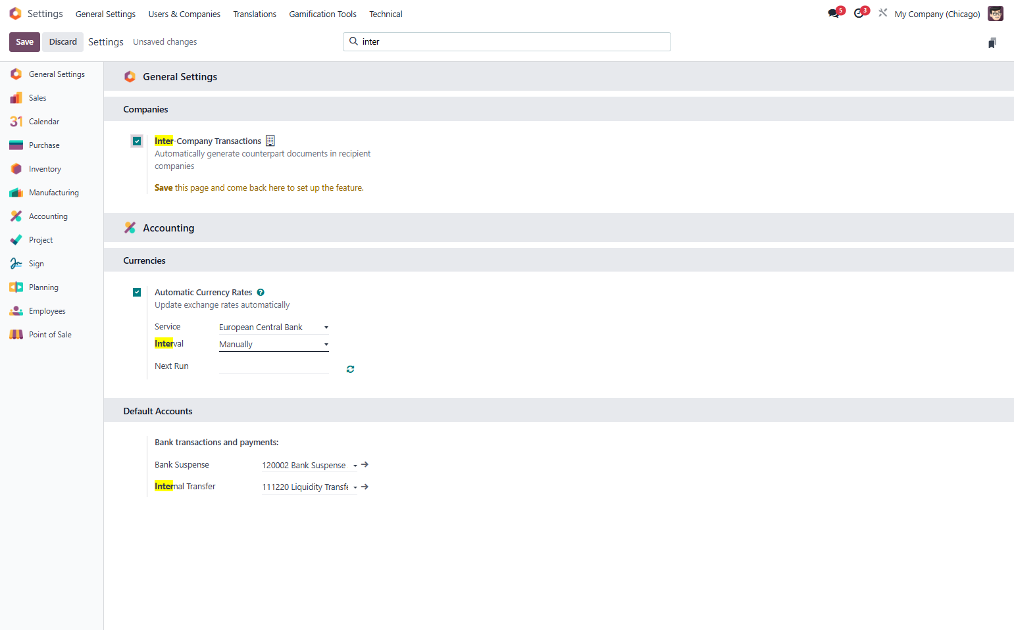This screenshot has height=630, width=1014.
Task: Click the company building icon beside Inter-Company Transactions
Action: 270,141
